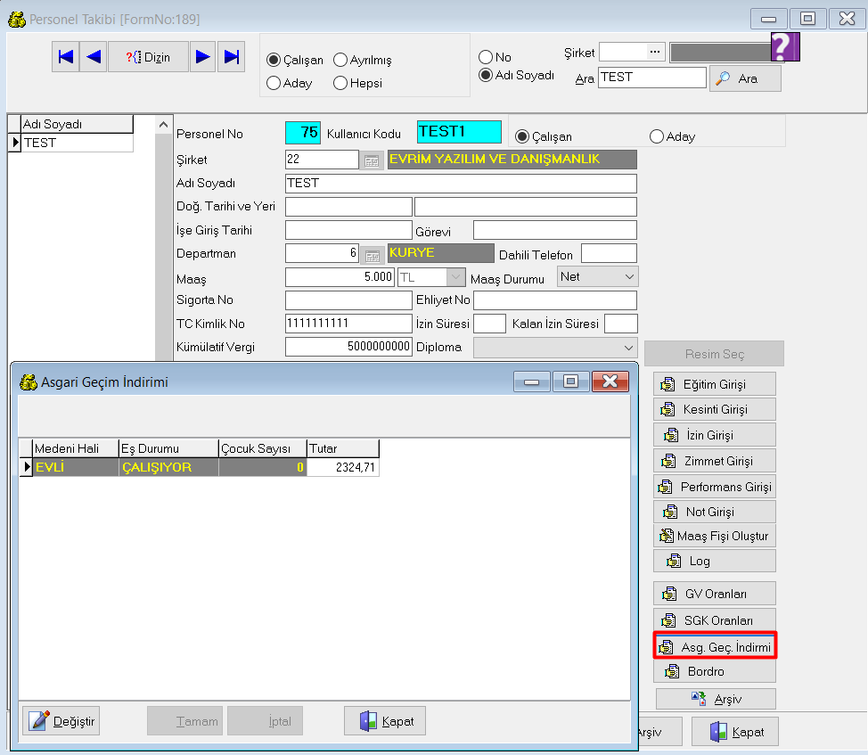
Task: Go to last record arrow
Action: click(231, 56)
